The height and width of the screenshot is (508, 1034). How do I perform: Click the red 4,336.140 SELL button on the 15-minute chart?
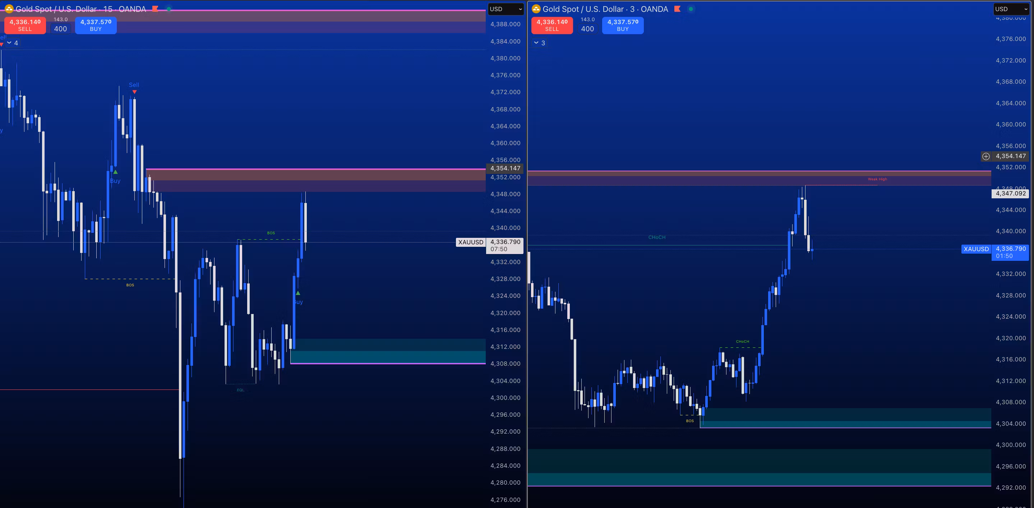coord(25,25)
